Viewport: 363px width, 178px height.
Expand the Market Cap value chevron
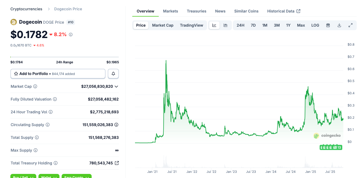click(x=117, y=86)
